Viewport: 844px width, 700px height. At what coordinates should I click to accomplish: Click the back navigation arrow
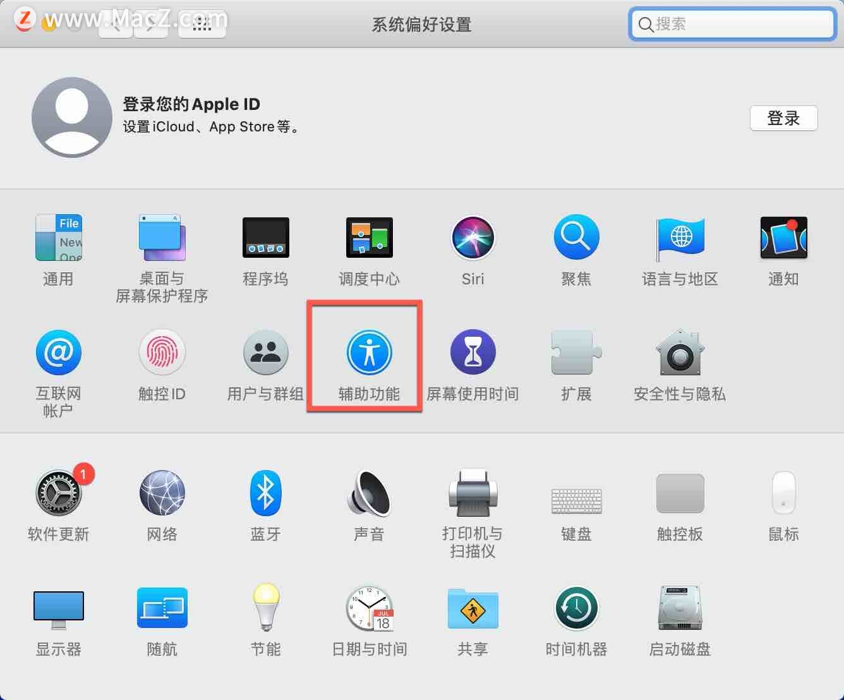pyautogui.click(x=116, y=24)
